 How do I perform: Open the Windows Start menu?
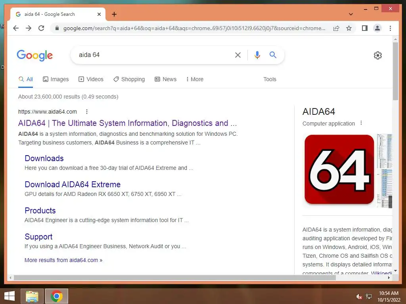point(10,296)
